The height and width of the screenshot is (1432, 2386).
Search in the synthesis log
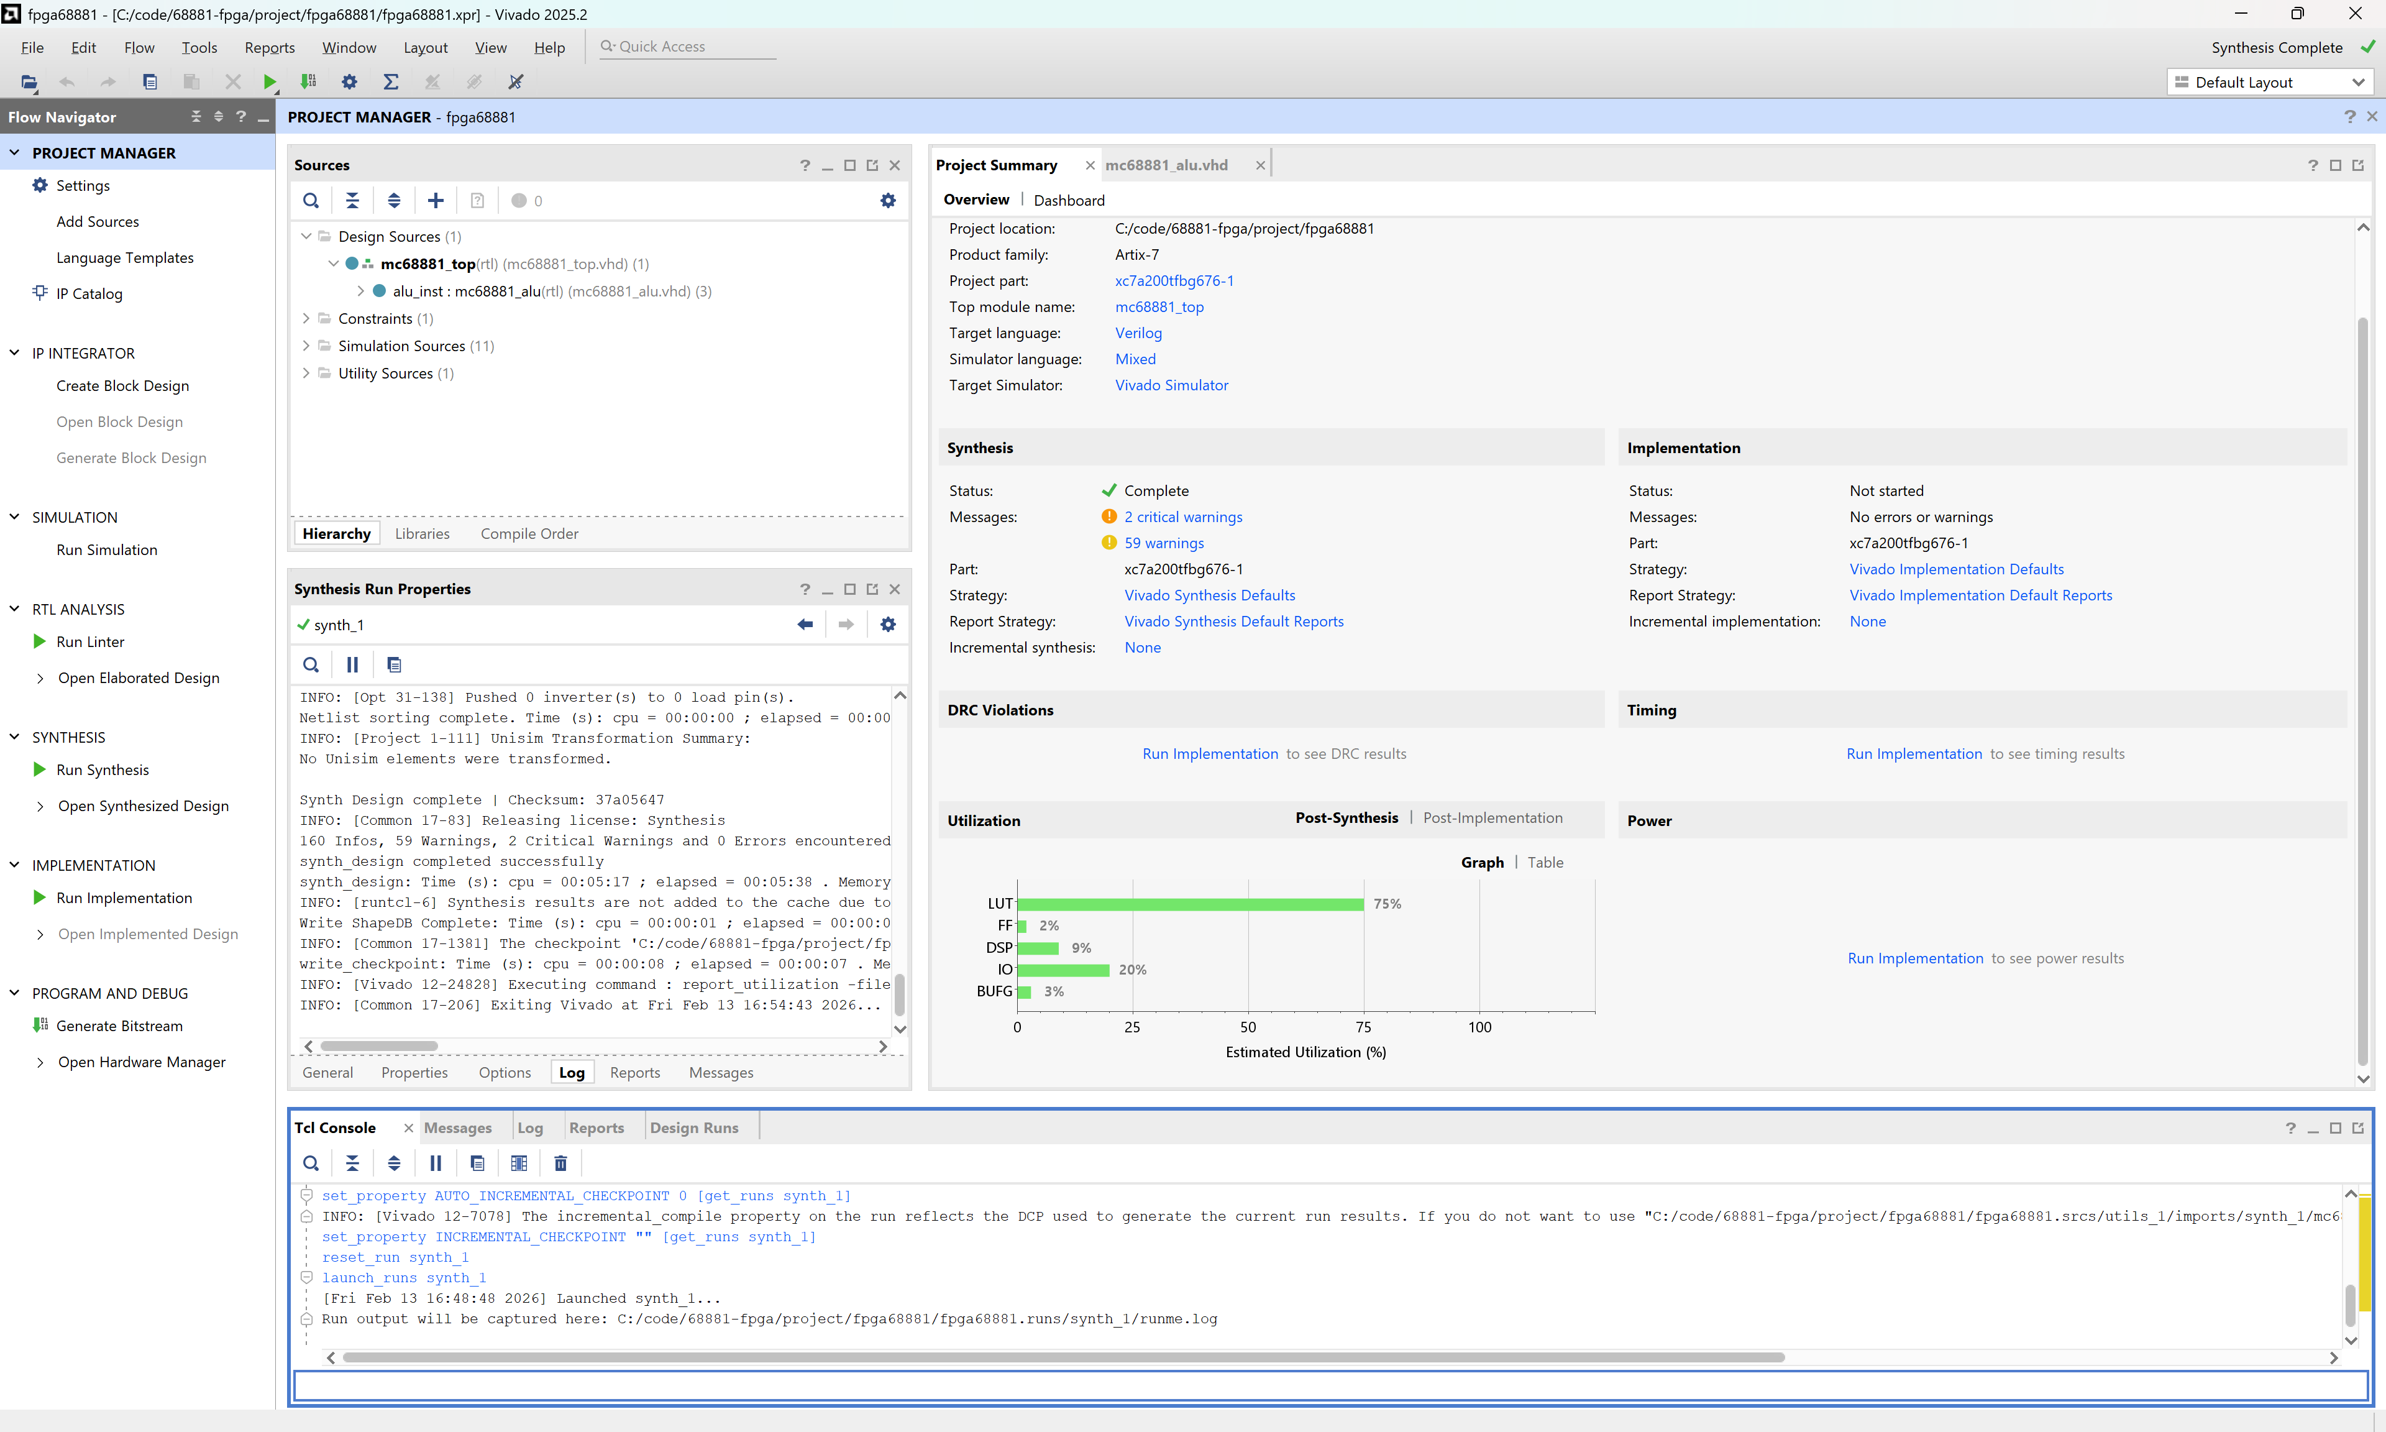point(311,665)
